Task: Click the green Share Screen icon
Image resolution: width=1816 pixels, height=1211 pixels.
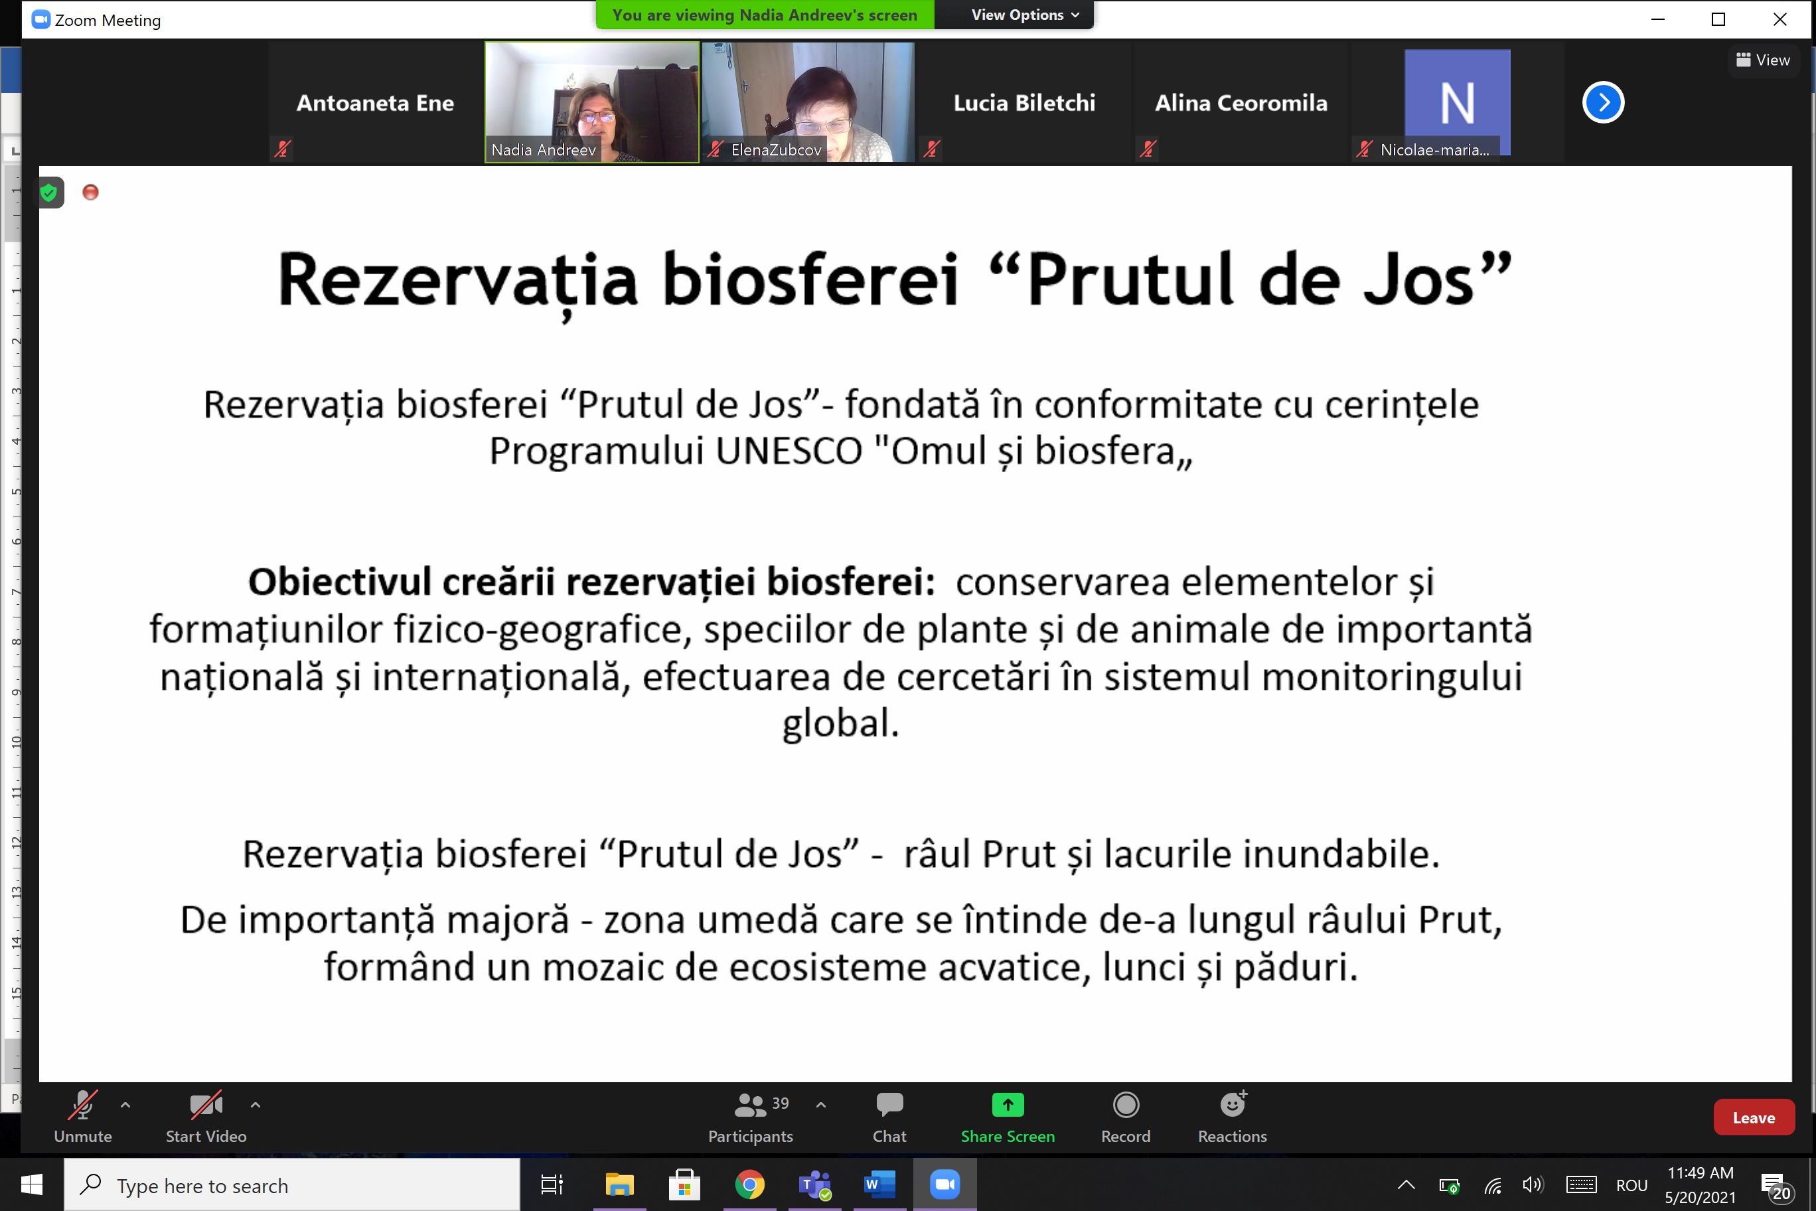Action: tap(1007, 1105)
